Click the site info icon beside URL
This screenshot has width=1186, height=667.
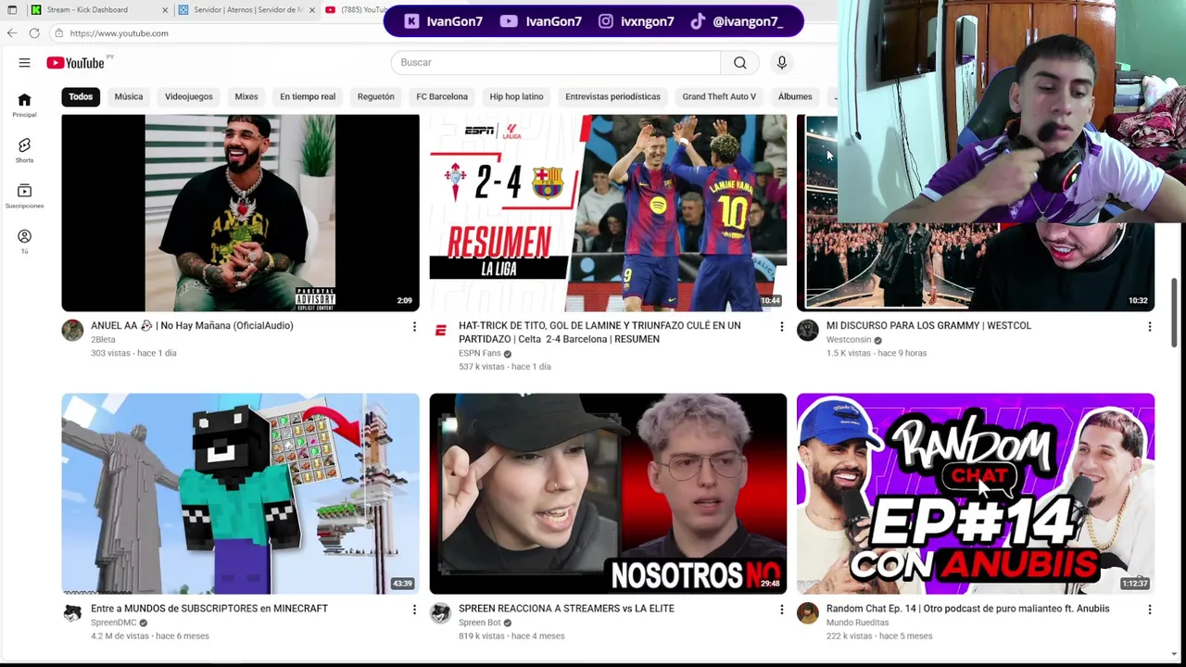[58, 32]
